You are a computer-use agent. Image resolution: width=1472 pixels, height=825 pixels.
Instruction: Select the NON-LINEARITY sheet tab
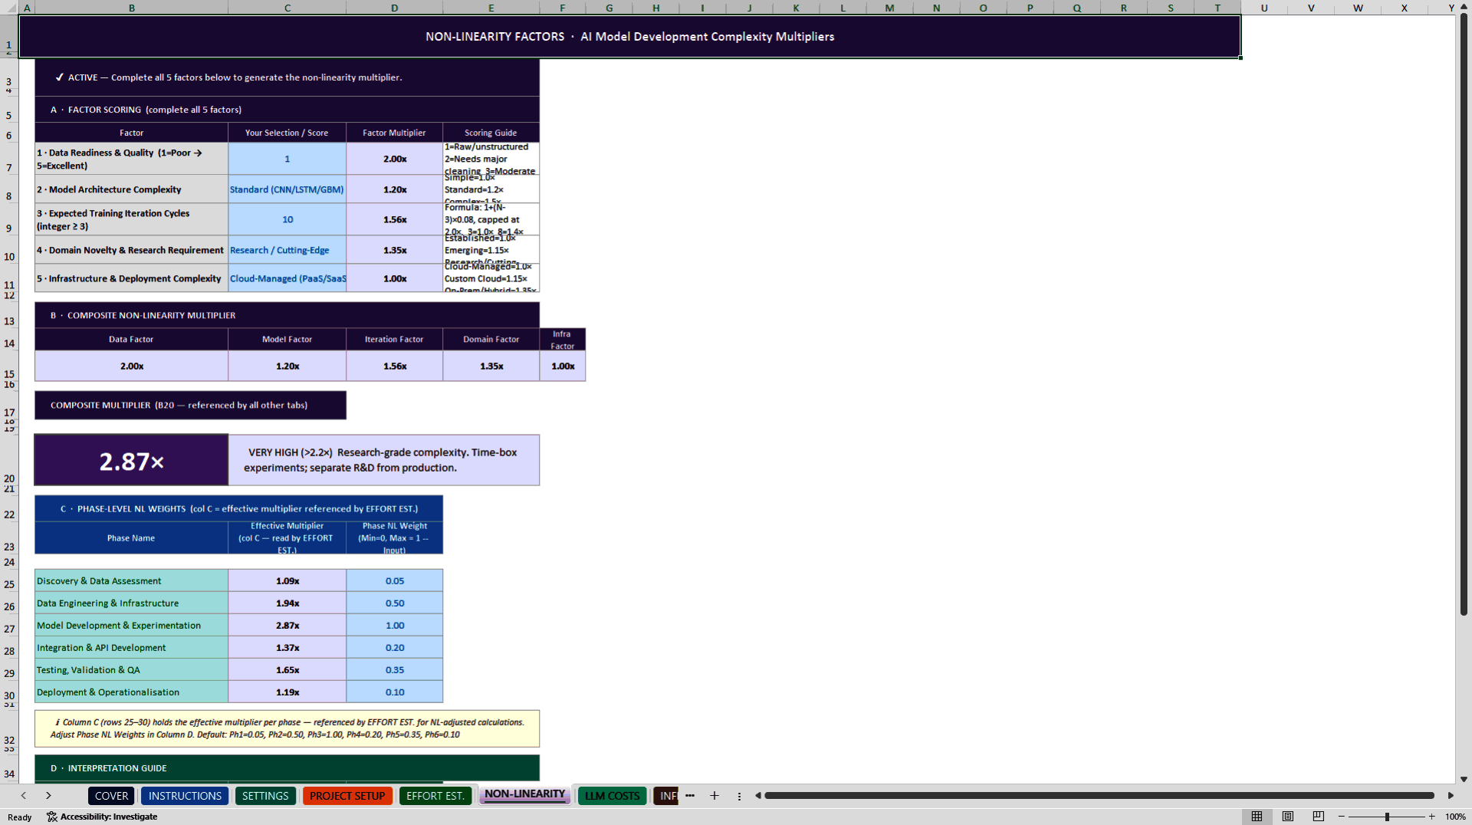click(525, 794)
